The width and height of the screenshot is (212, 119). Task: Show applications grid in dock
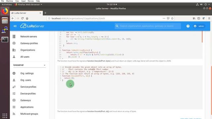click(5, 116)
